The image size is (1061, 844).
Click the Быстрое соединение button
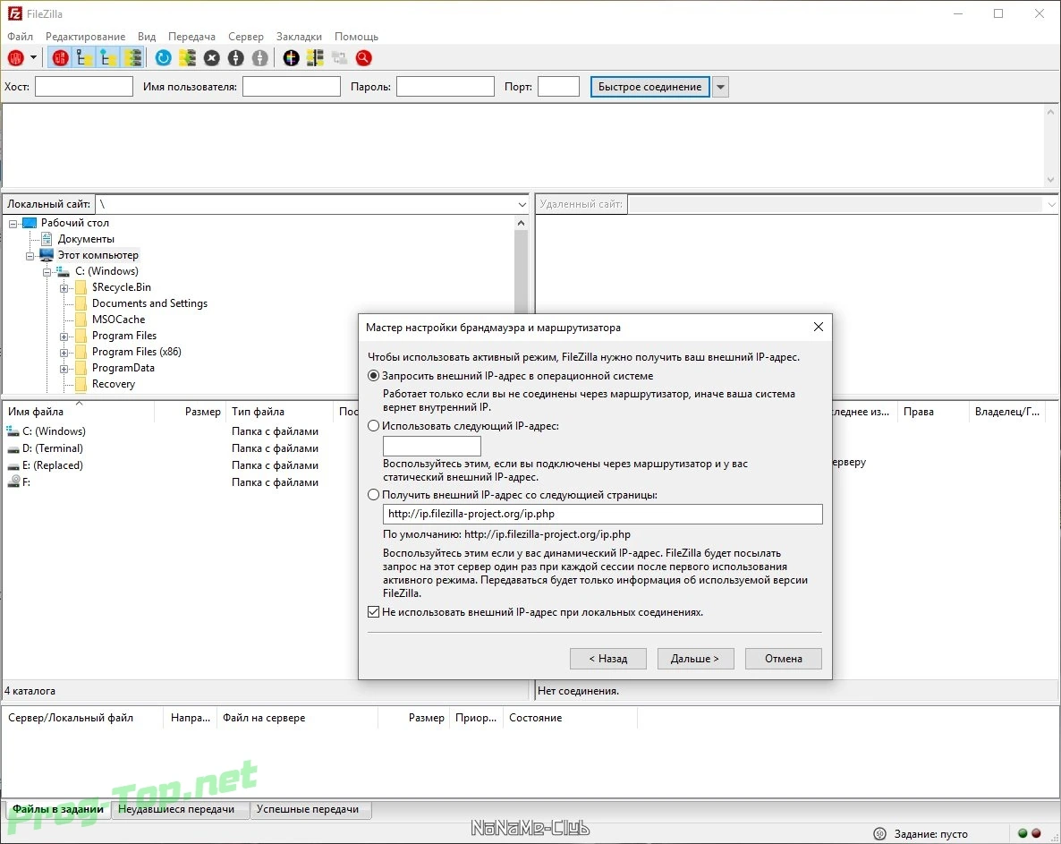point(649,87)
